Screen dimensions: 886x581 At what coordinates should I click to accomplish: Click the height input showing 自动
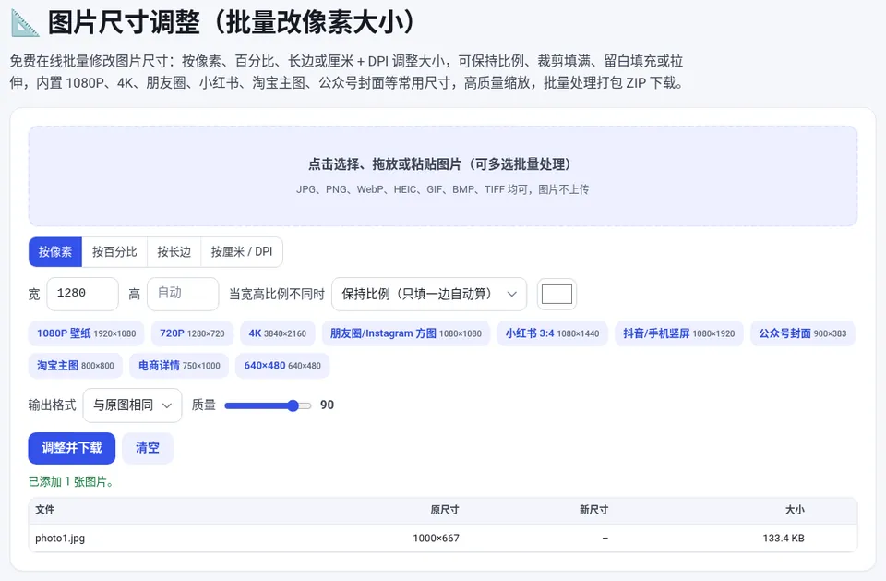point(183,294)
